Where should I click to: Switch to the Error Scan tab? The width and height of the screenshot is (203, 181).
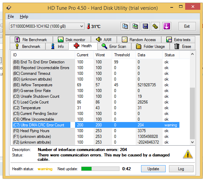coord(114,47)
